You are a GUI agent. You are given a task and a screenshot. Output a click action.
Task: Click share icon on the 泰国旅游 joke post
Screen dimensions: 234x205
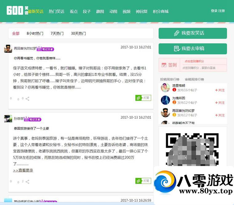[27, 182]
